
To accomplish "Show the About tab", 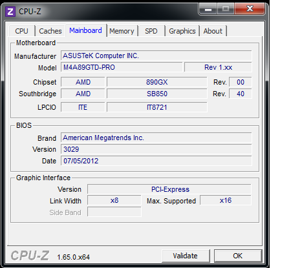I will click(213, 31).
